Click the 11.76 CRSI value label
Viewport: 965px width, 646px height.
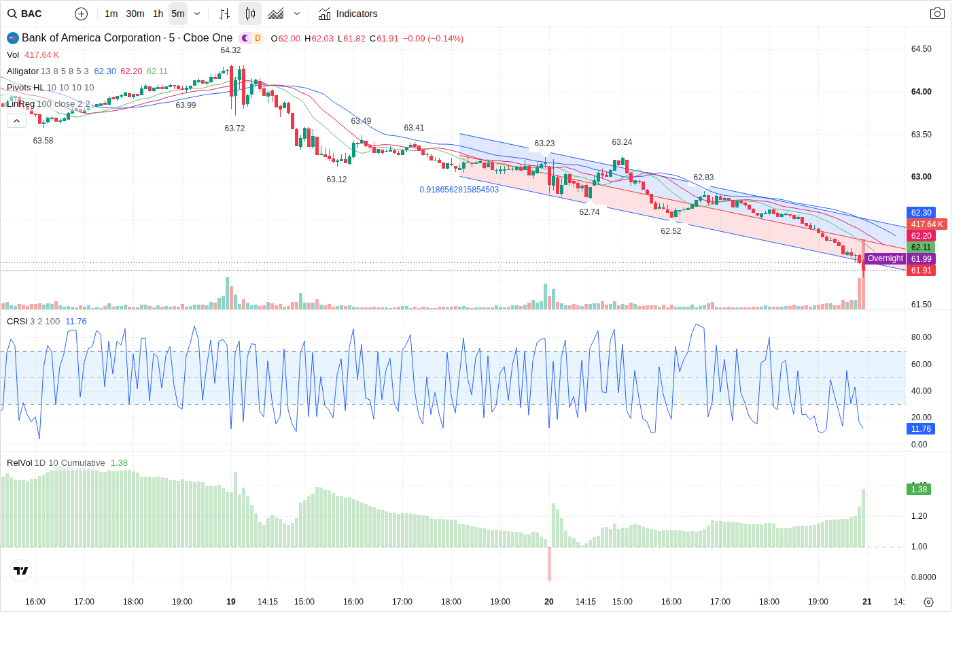922,429
